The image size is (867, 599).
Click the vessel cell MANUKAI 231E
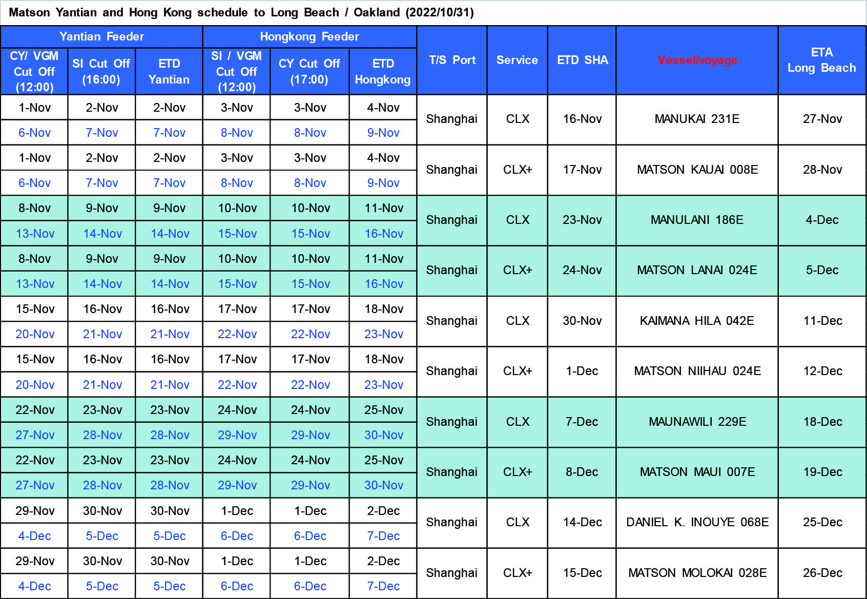(x=697, y=119)
